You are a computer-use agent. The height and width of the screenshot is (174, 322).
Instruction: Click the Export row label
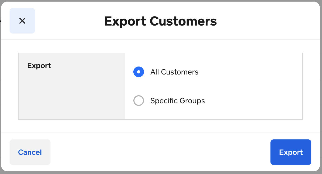coord(39,65)
